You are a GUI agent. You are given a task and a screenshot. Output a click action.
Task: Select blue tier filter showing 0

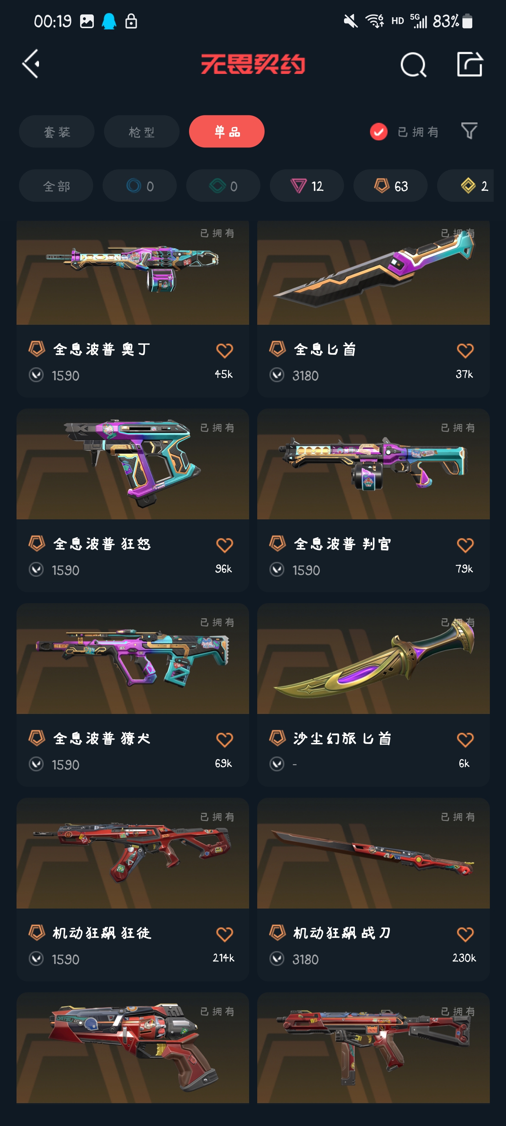140,186
